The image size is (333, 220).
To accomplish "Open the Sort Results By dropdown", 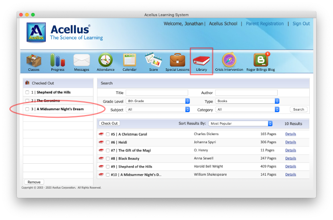I will (240, 123).
